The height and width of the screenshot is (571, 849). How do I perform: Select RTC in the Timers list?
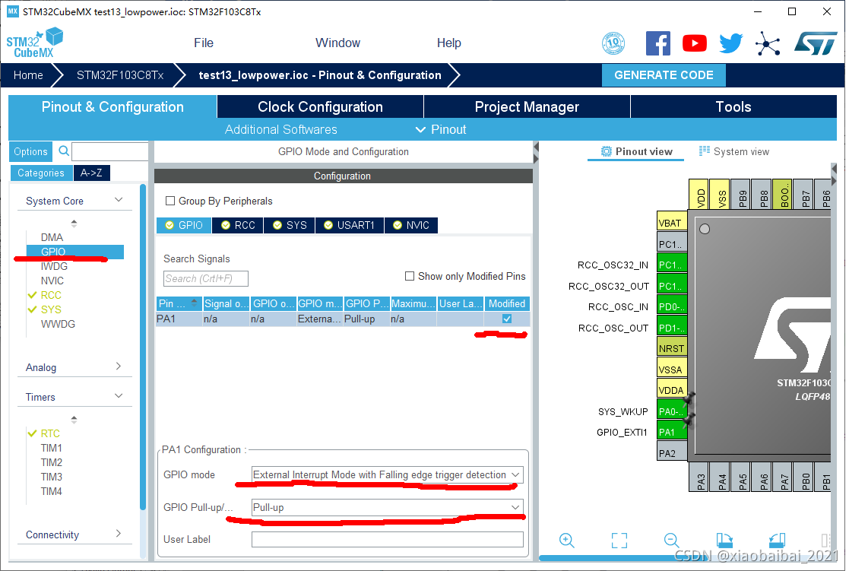(x=50, y=433)
